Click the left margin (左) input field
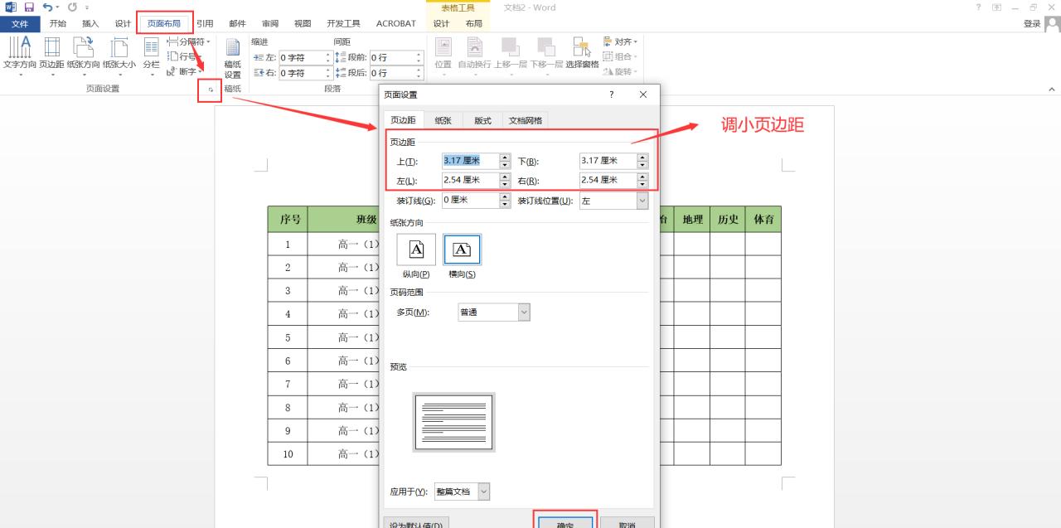Screen dimensions: 1061x528 tap(470, 180)
